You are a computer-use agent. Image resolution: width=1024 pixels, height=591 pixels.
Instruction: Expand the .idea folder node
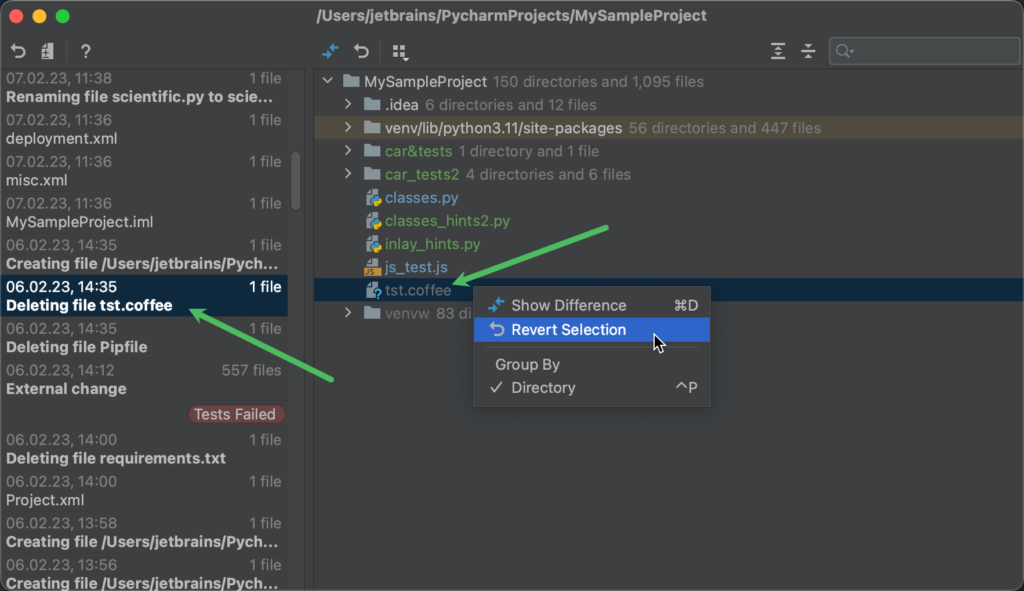click(x=348, y=104)
